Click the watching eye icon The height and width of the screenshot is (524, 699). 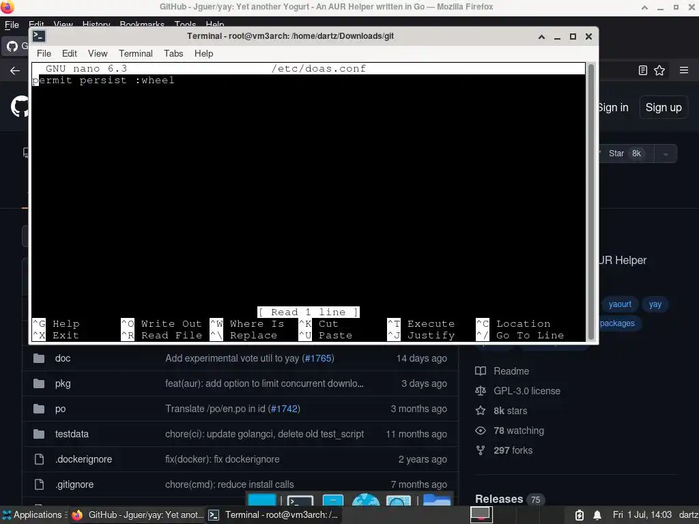tap(480, 431)
